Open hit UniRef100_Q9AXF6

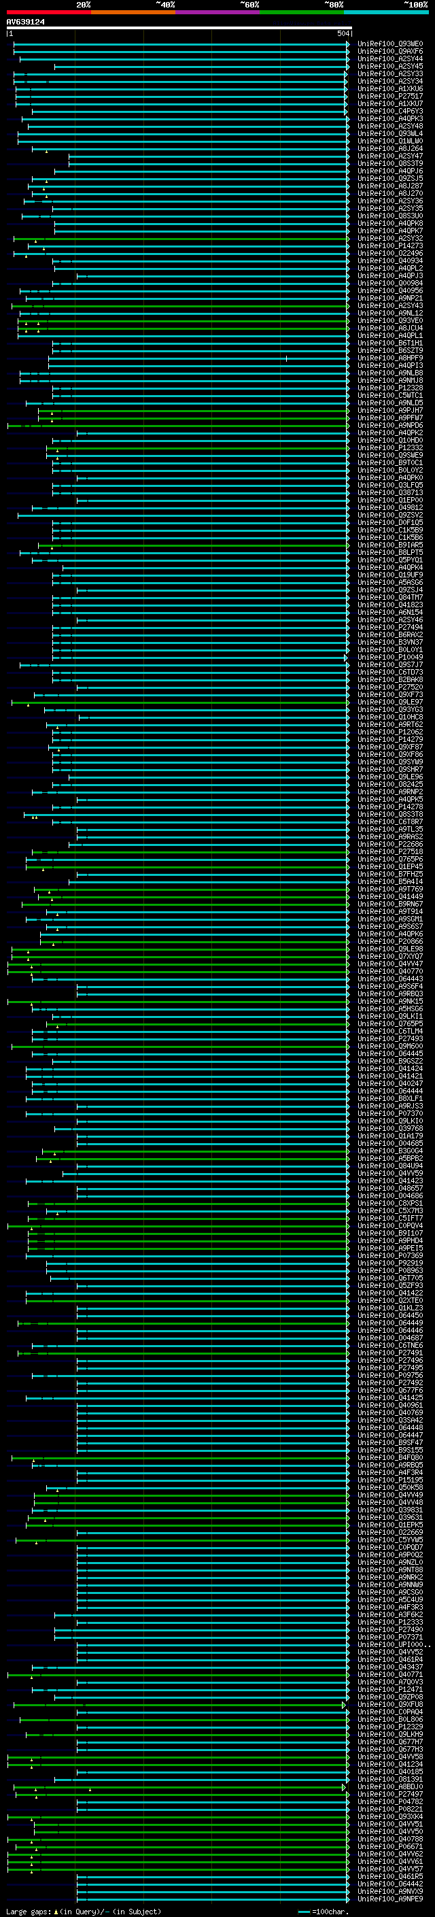390,52
